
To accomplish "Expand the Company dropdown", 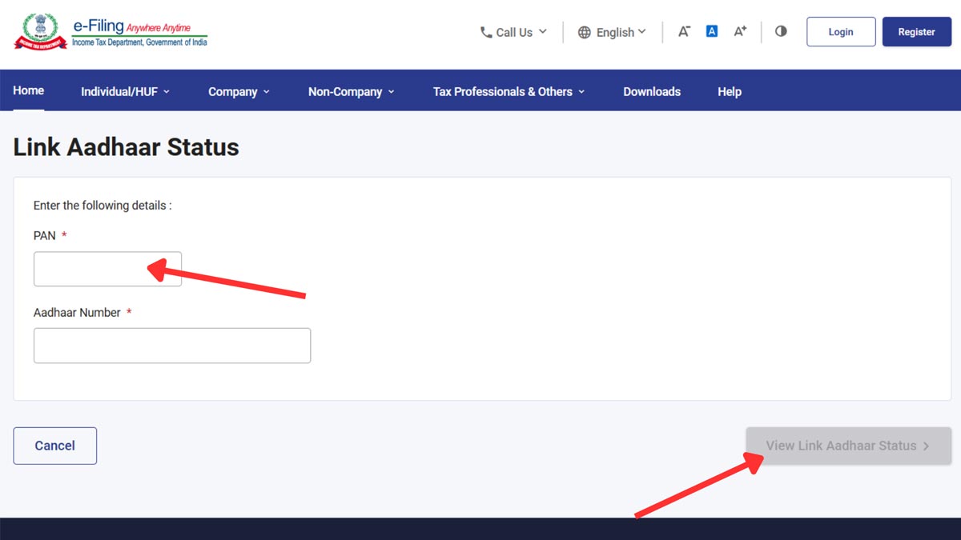I will click(x=238, y=91).
